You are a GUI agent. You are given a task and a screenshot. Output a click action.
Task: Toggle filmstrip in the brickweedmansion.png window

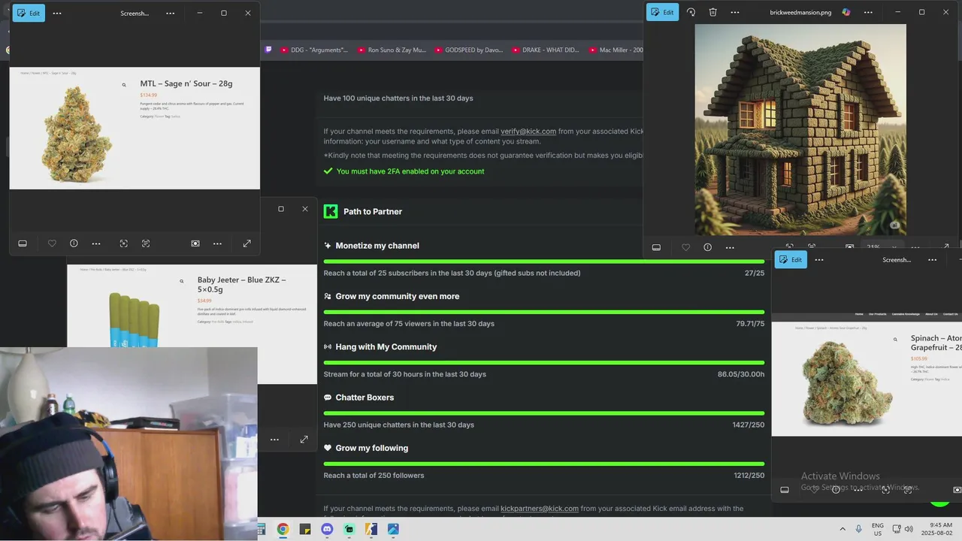click(656, 247)
